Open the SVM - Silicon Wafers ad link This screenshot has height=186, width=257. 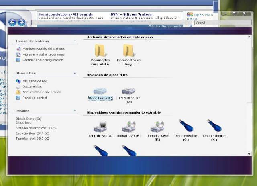tap(131, 14)
